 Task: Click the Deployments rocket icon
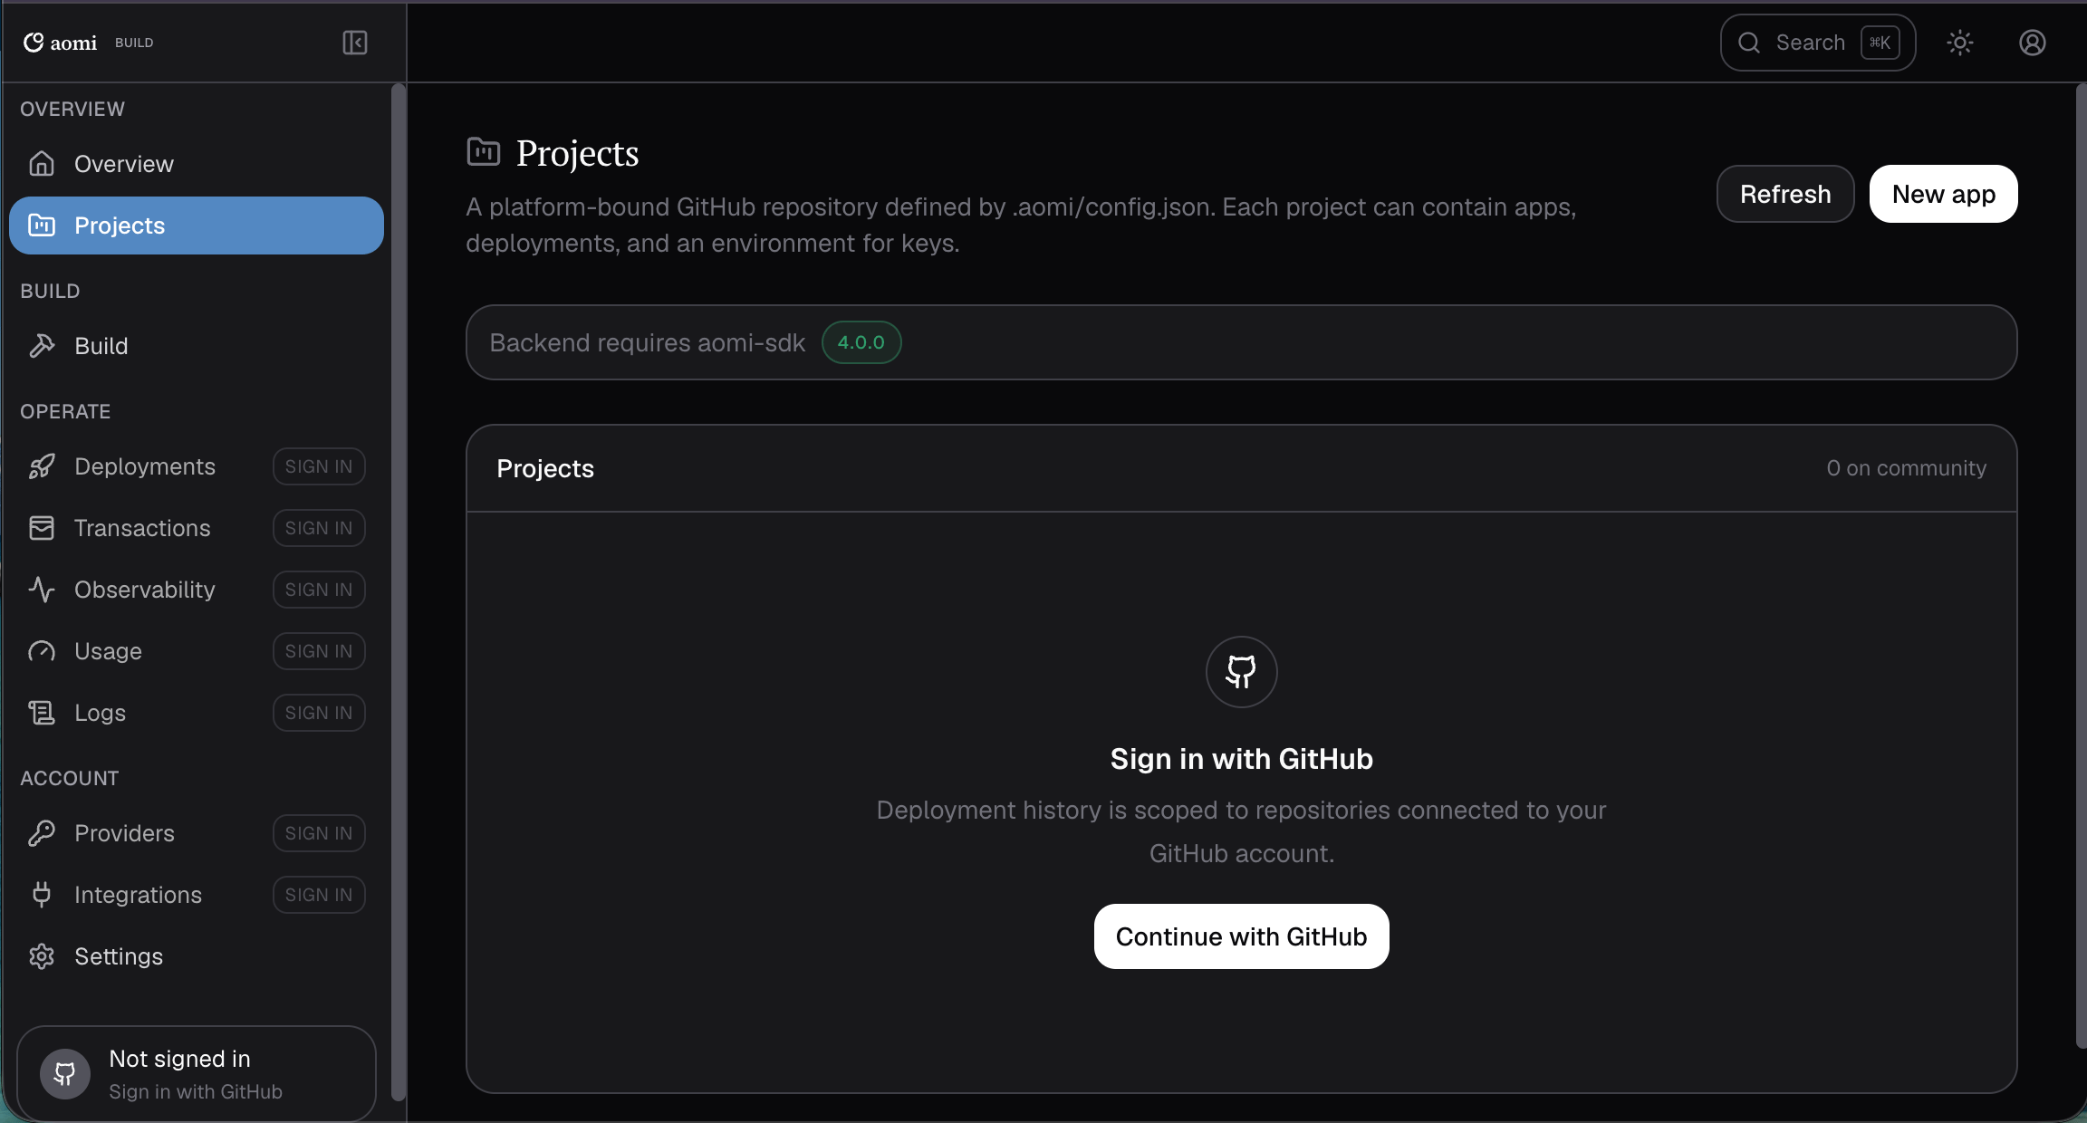click(x=42, y=466)
